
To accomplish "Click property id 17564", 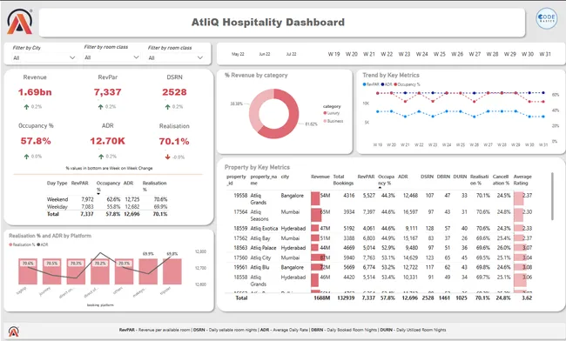I will click(240, 212).
